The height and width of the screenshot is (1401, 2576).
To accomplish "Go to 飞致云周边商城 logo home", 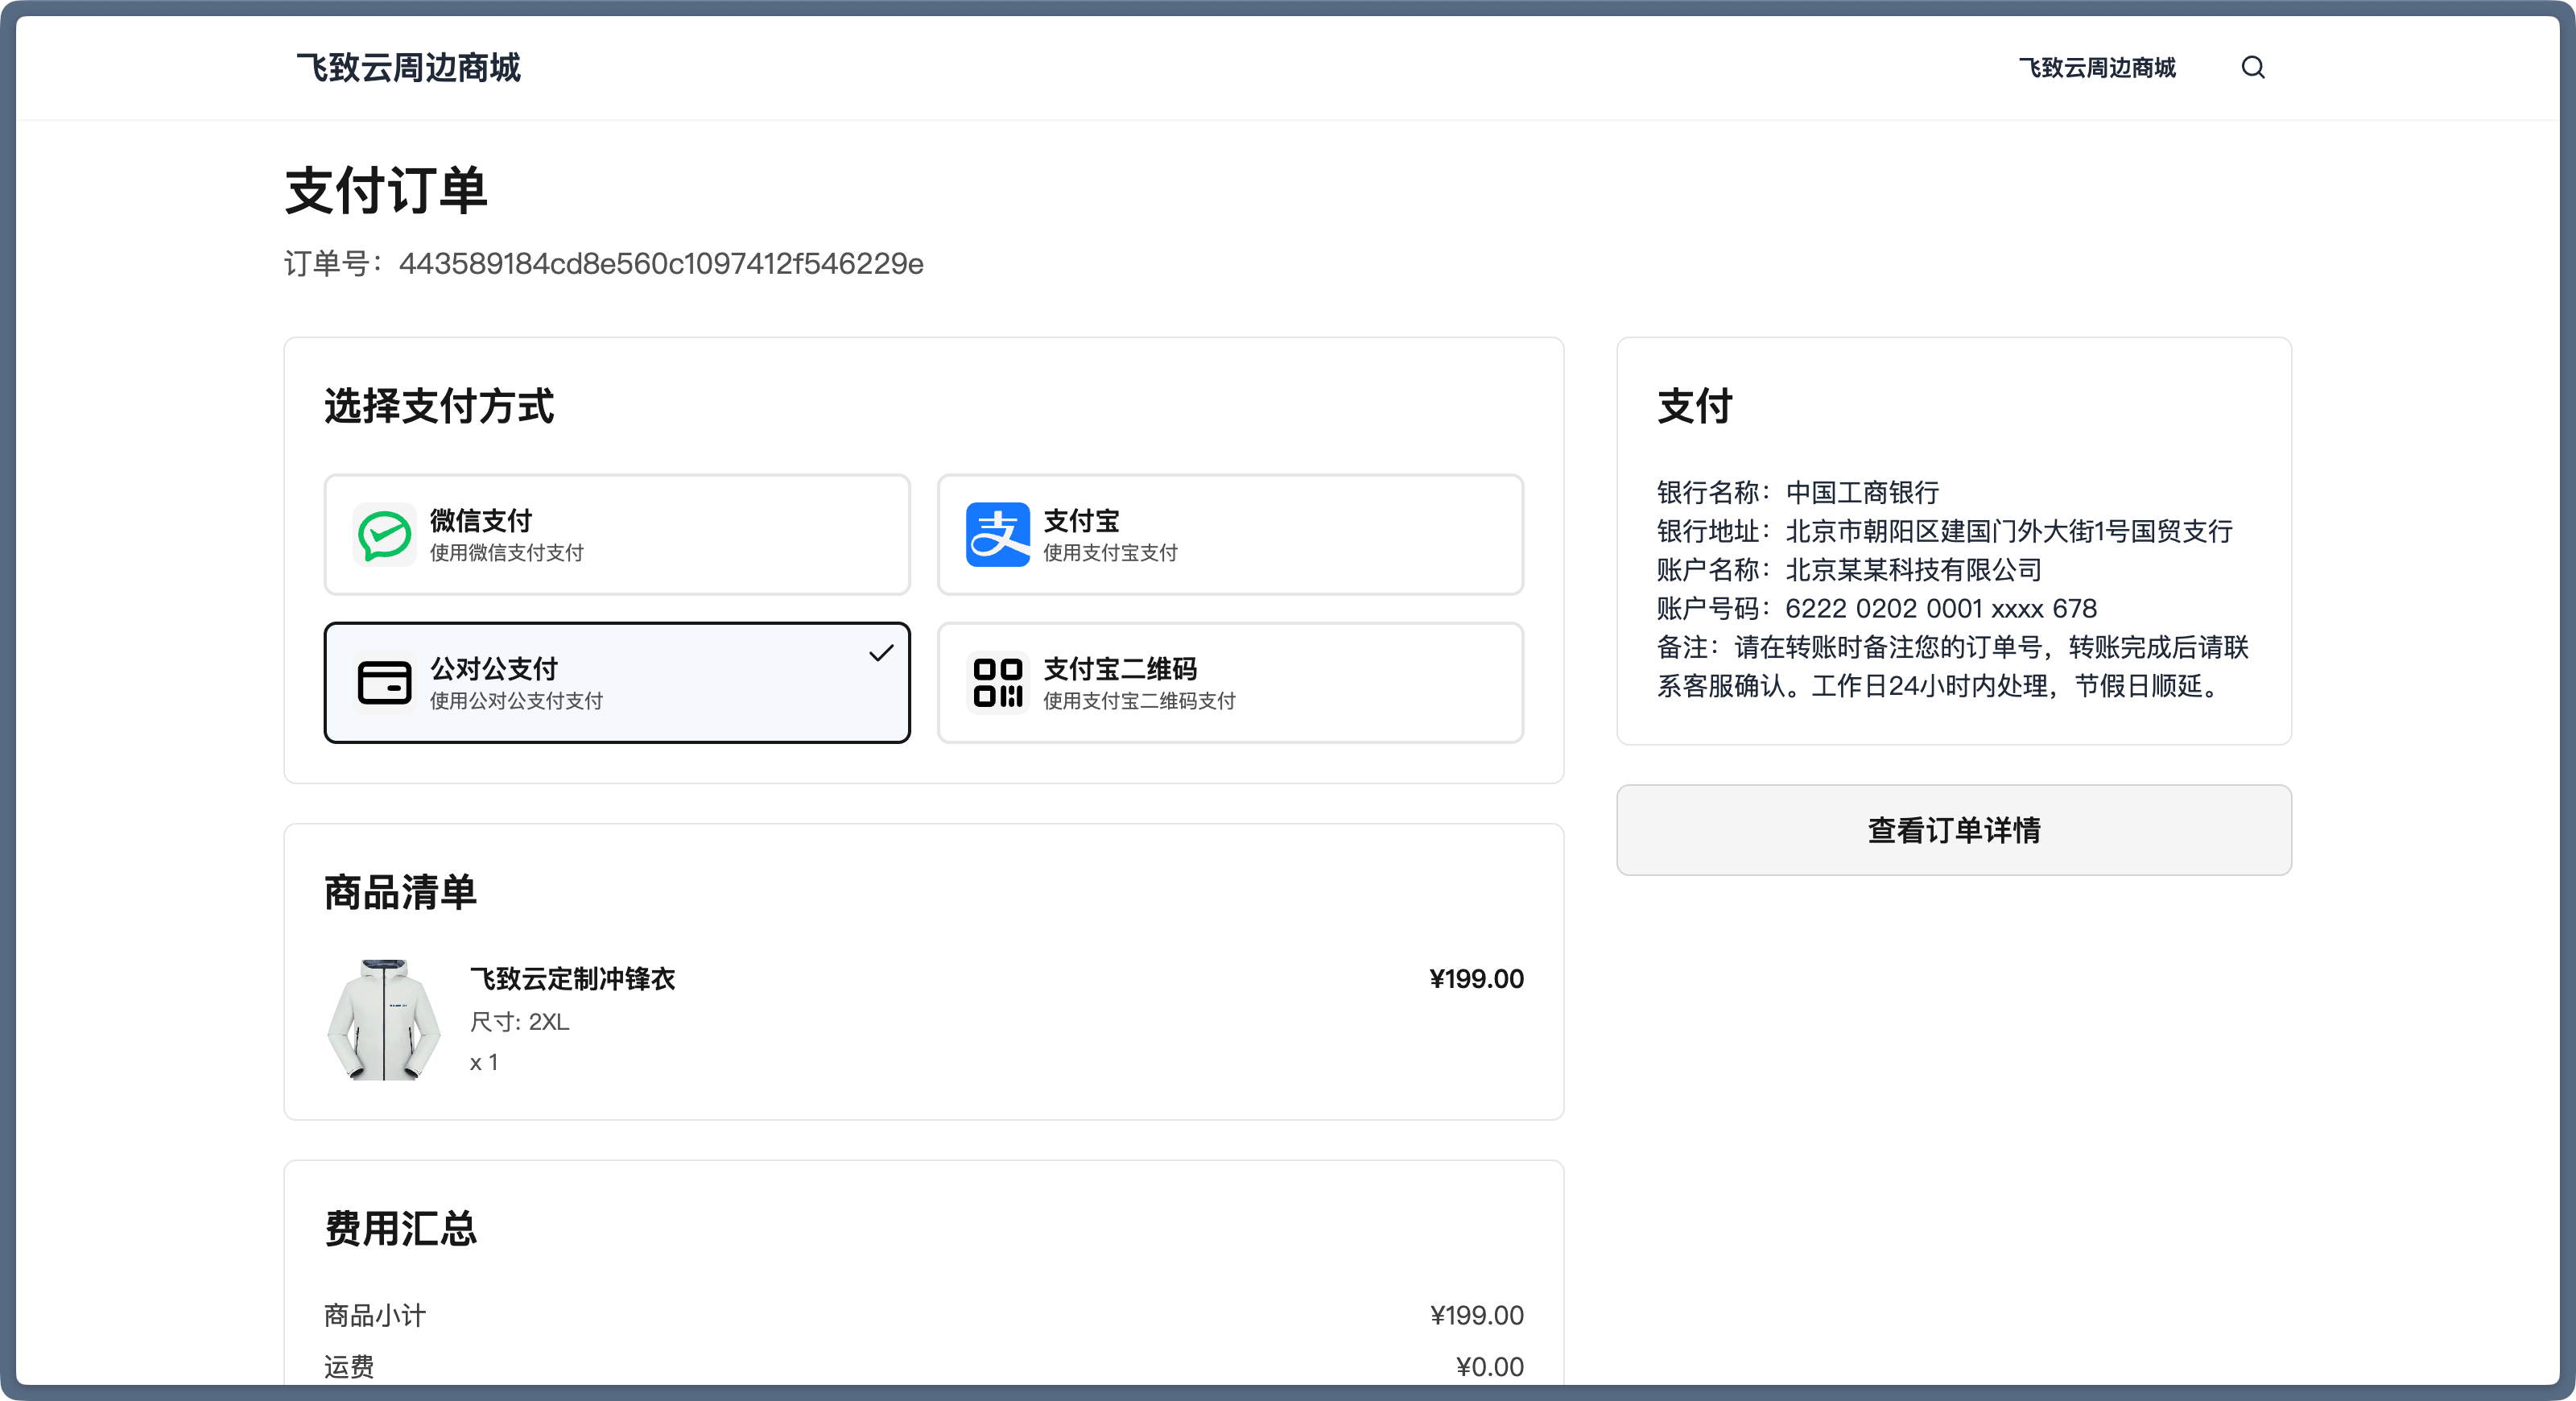I will (x=408, y=68).
